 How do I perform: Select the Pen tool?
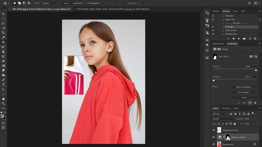3,80
